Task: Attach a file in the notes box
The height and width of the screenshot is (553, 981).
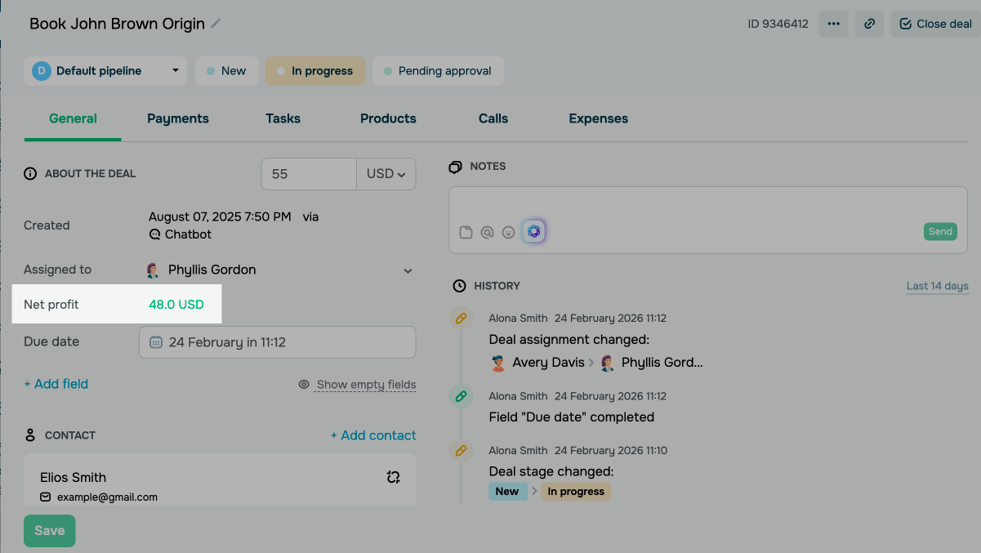Action: (466, 232)
